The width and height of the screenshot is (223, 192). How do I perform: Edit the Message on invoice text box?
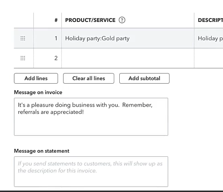tap(91, 117)
